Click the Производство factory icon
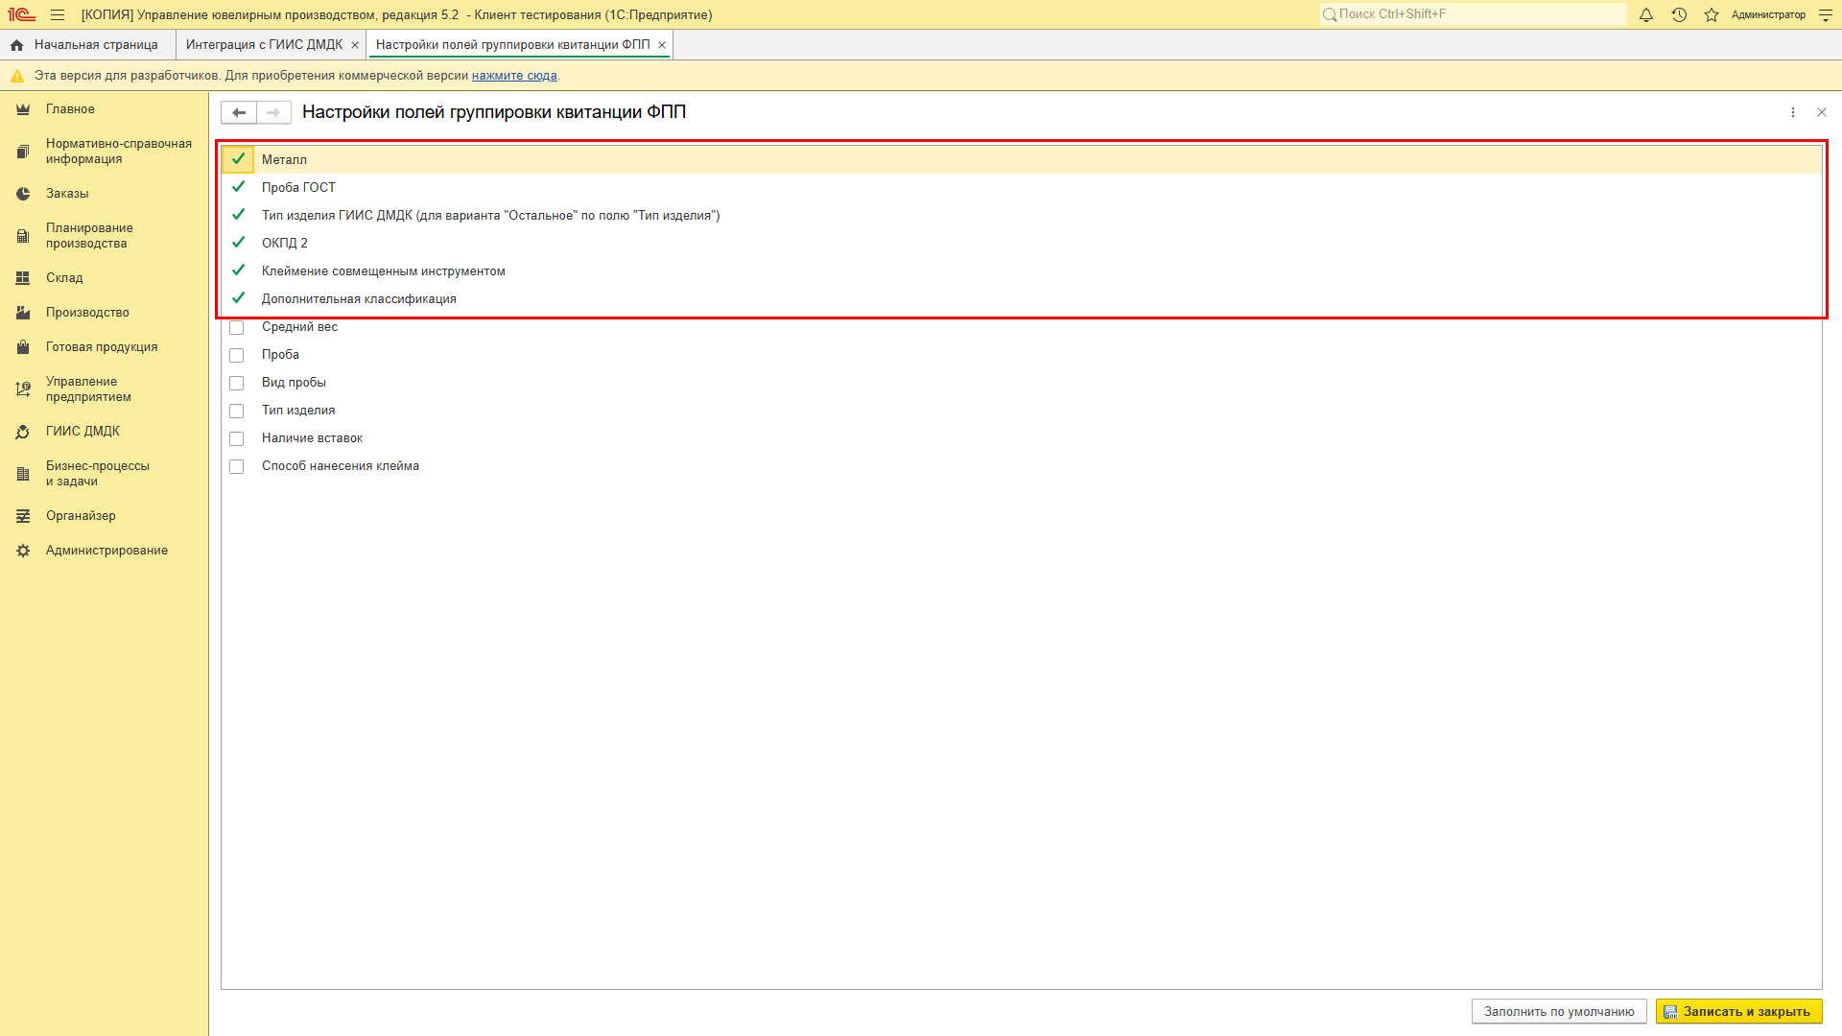1842x1036 pixels. click(x=23, y=313)
